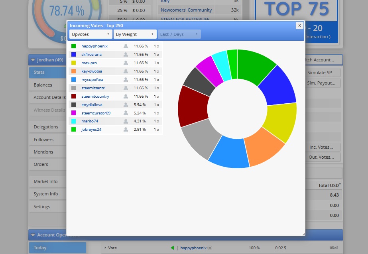Open skfirozrana voter link
This screenshot has height=254, width=368.
(91, 55)
